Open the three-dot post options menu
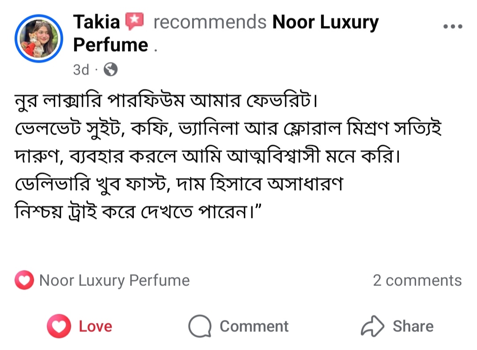This screenshot has width=477, height=350. [452, 26]
